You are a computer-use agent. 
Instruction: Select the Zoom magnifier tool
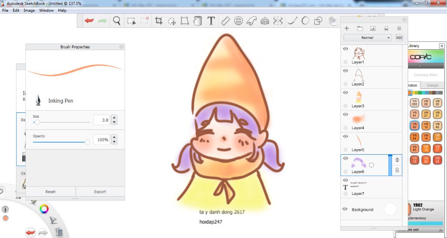(x=117, y=21)
